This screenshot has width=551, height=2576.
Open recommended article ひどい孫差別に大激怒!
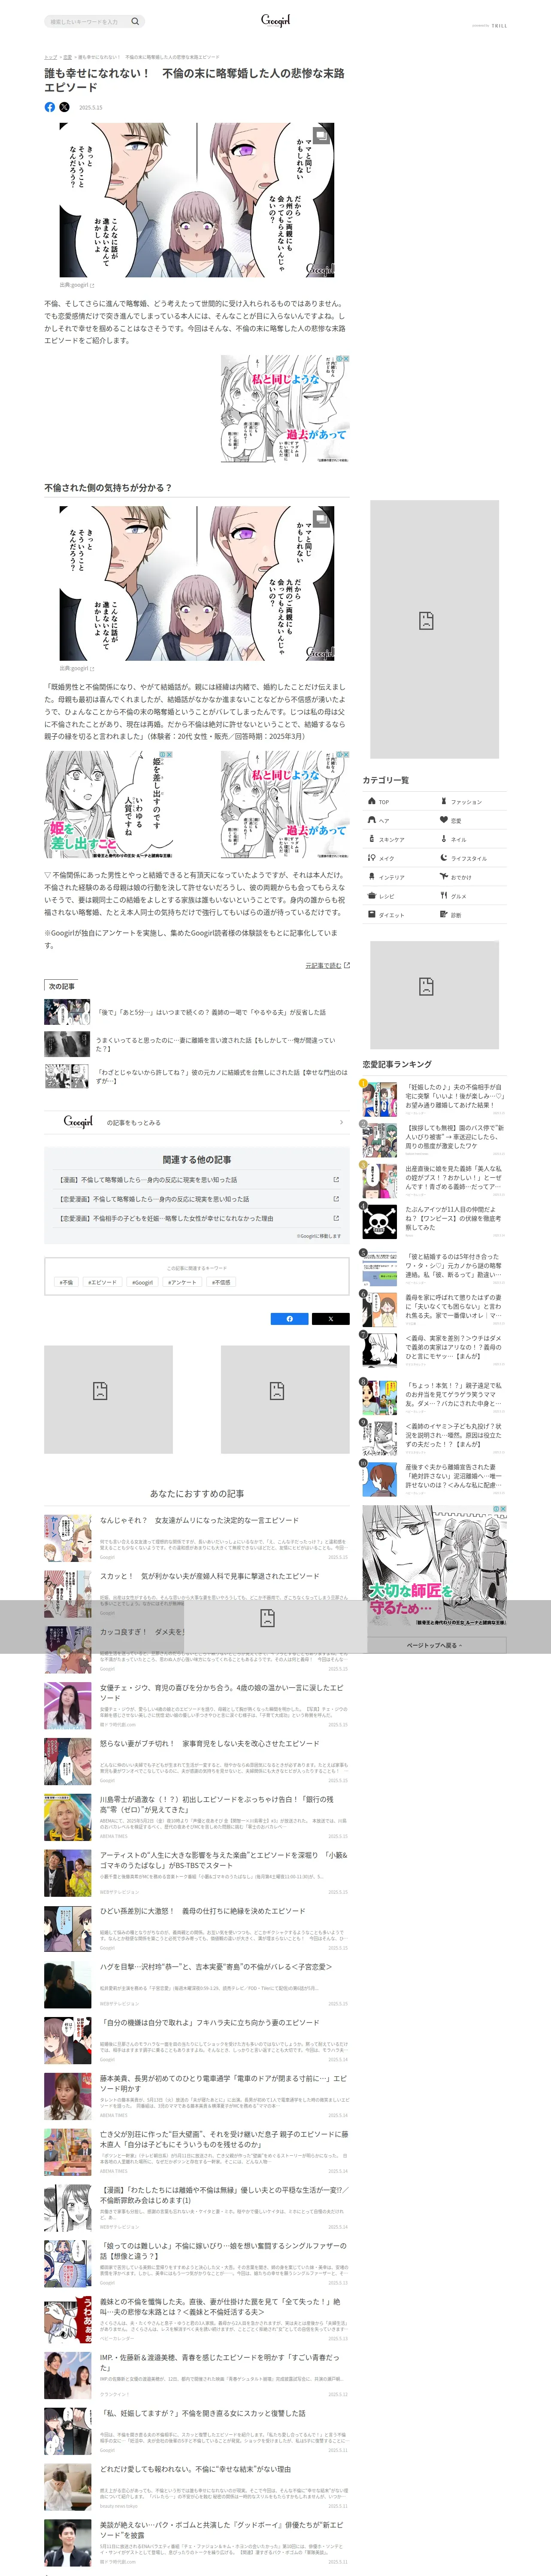point(196,1929)
